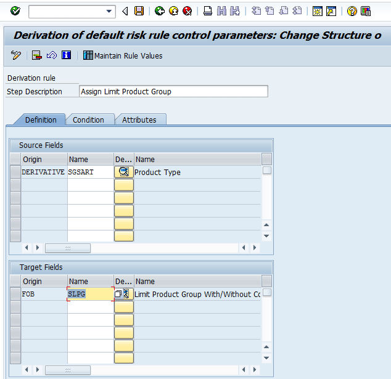Go back with the green Back arrow
The image size is (391, 379).
(160, 11)
